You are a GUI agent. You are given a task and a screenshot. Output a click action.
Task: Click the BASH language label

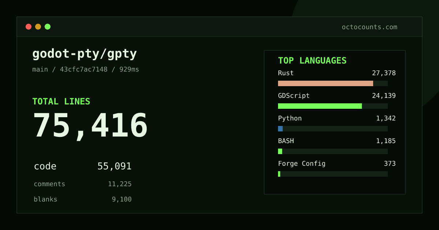click(x=286, y=141)
